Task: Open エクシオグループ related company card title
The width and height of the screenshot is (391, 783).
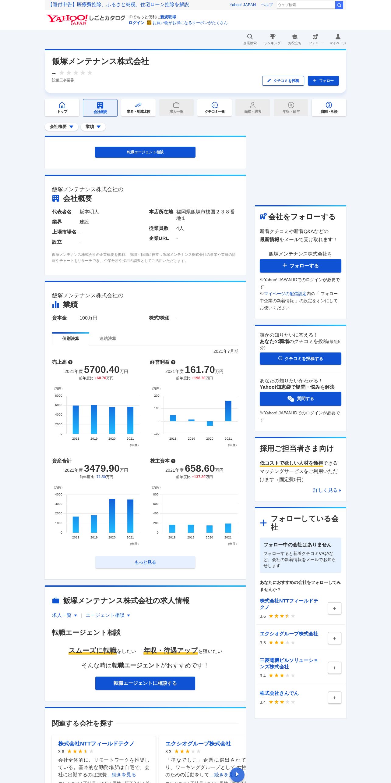Action: coord(198,744)
